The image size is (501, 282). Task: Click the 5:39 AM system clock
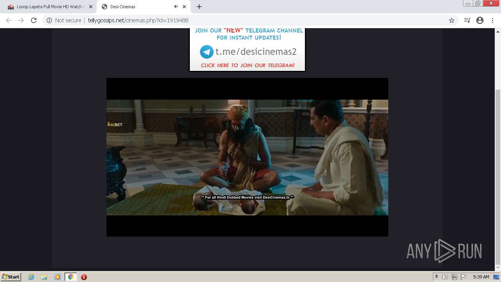point(481,277)
